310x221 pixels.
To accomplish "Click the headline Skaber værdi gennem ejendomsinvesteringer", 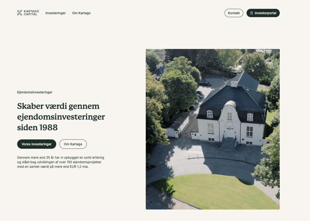I will coord(61,117).
